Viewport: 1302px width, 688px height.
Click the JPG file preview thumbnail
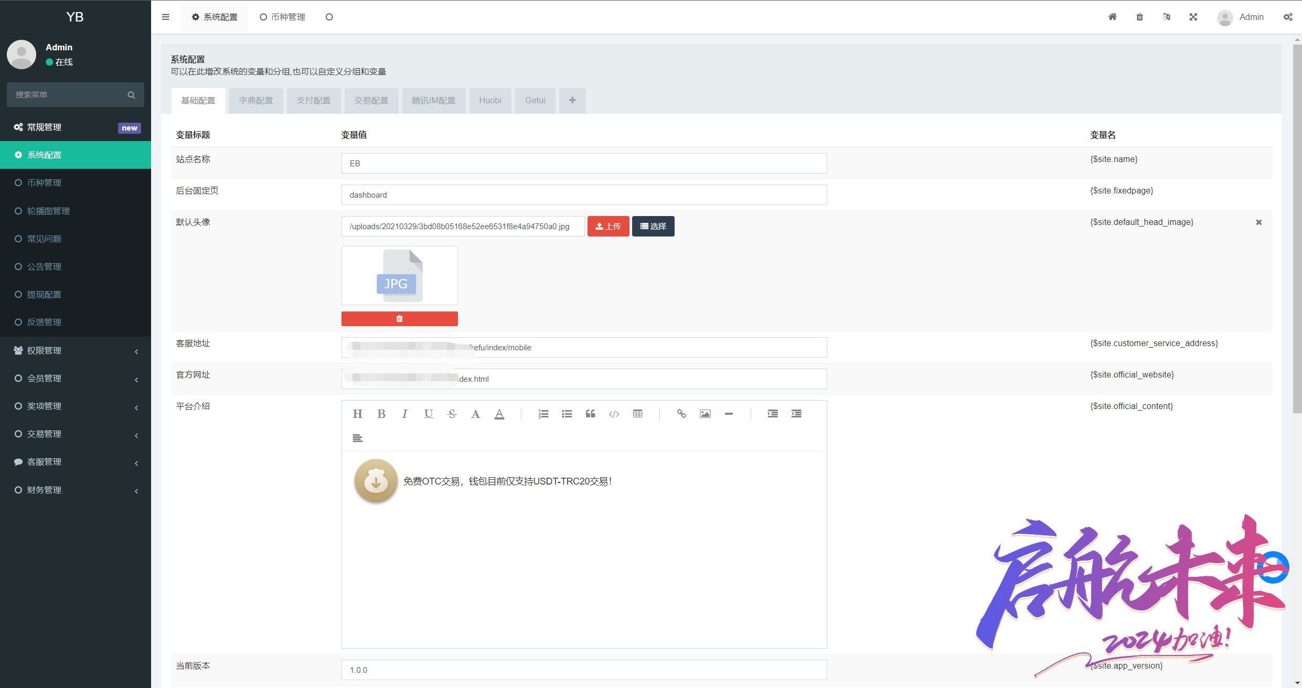400,276
